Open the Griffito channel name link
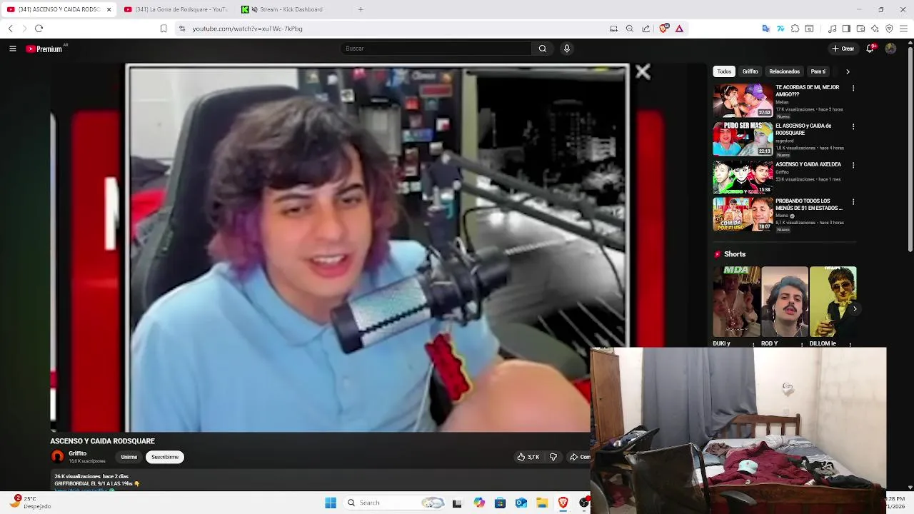 click(x=78, y=454)
